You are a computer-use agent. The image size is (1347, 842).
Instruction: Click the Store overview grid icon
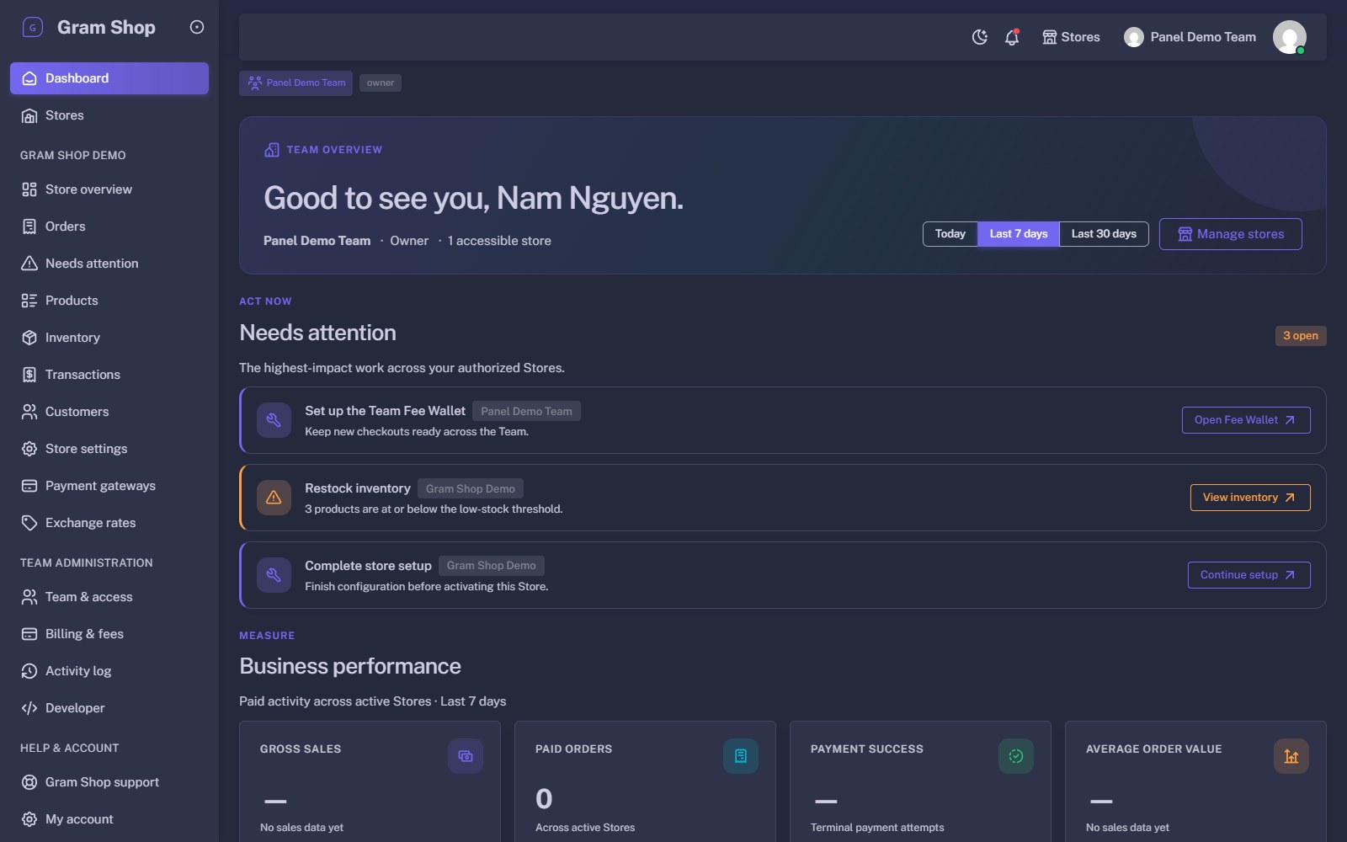[x=29, y=189]
